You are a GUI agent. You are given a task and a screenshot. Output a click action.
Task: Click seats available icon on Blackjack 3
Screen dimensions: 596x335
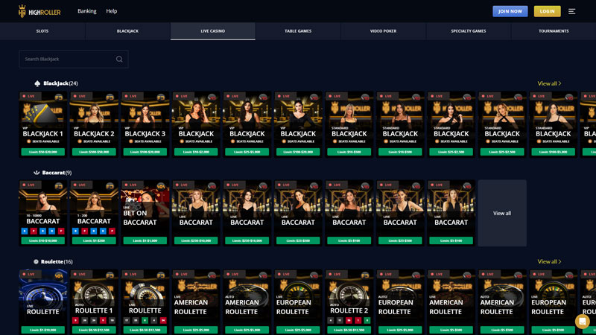tap(131, 141)
